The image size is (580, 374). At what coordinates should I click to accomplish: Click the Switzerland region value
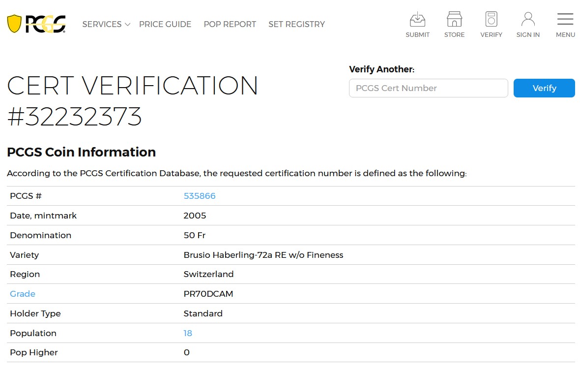tap(208, 274)
